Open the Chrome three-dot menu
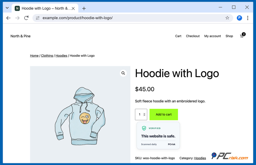 tap(248, 18)
